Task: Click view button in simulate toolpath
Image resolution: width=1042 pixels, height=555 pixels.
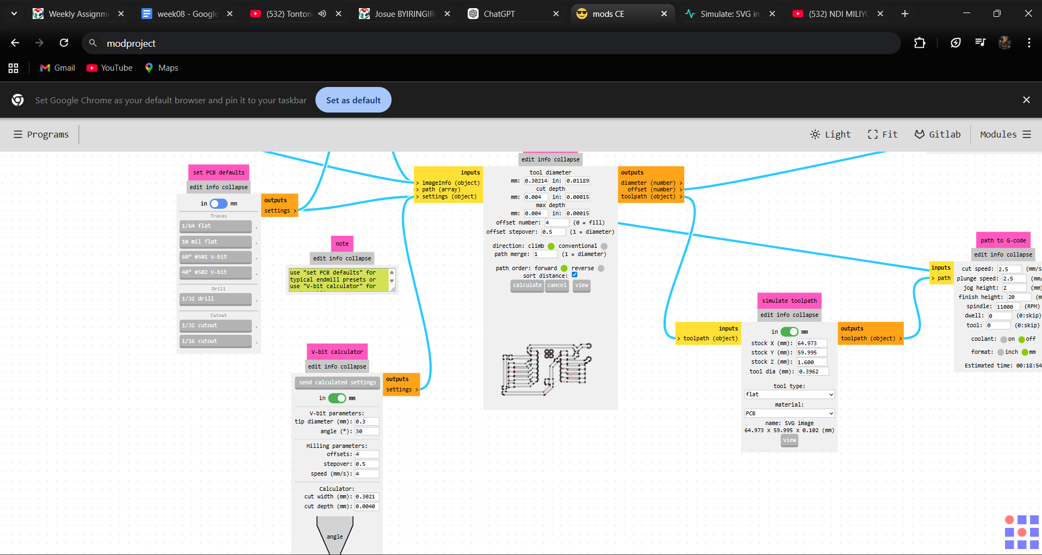Action: [x=790, y=440]
